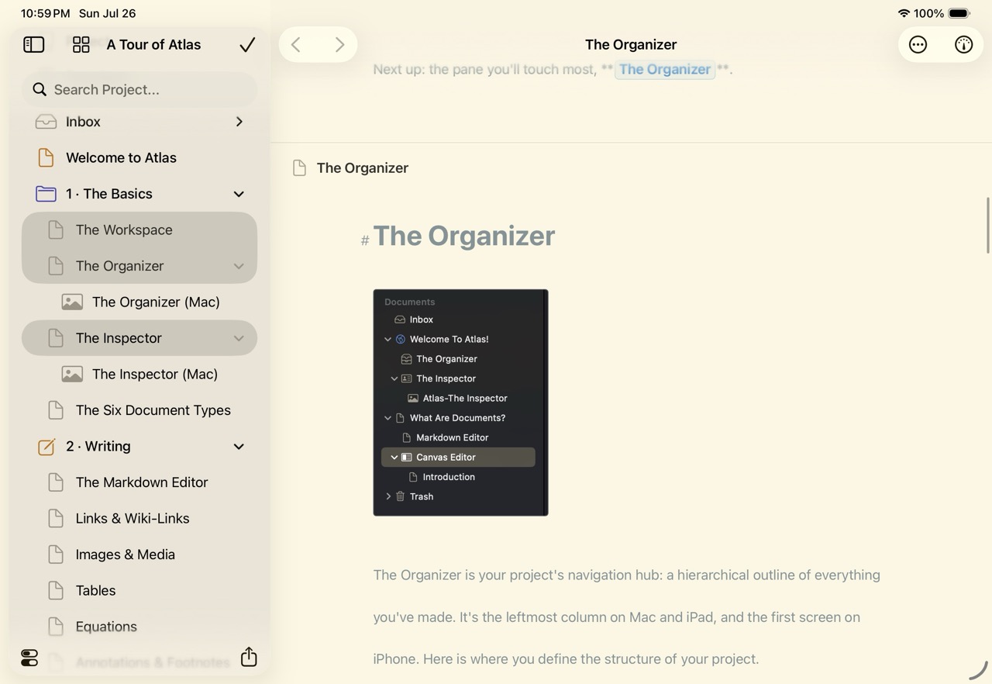The height and width of the screenshot is (684, 992).
Task: Click The Workspace document icon
Action: pos(56,230)
